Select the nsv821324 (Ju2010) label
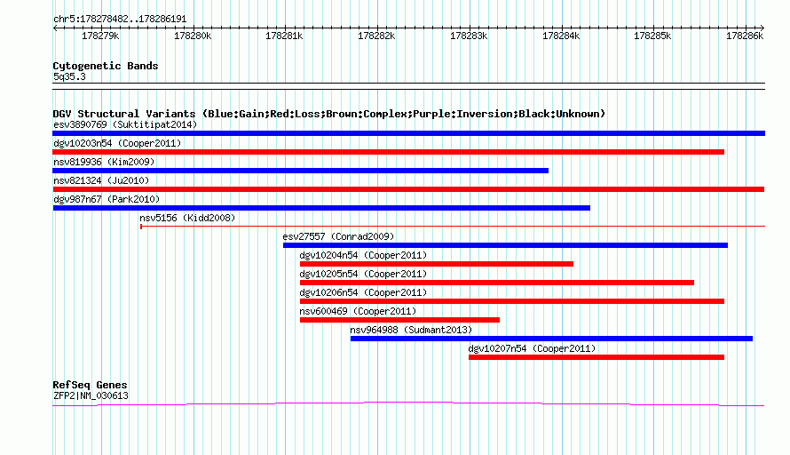 pos(101,180)
